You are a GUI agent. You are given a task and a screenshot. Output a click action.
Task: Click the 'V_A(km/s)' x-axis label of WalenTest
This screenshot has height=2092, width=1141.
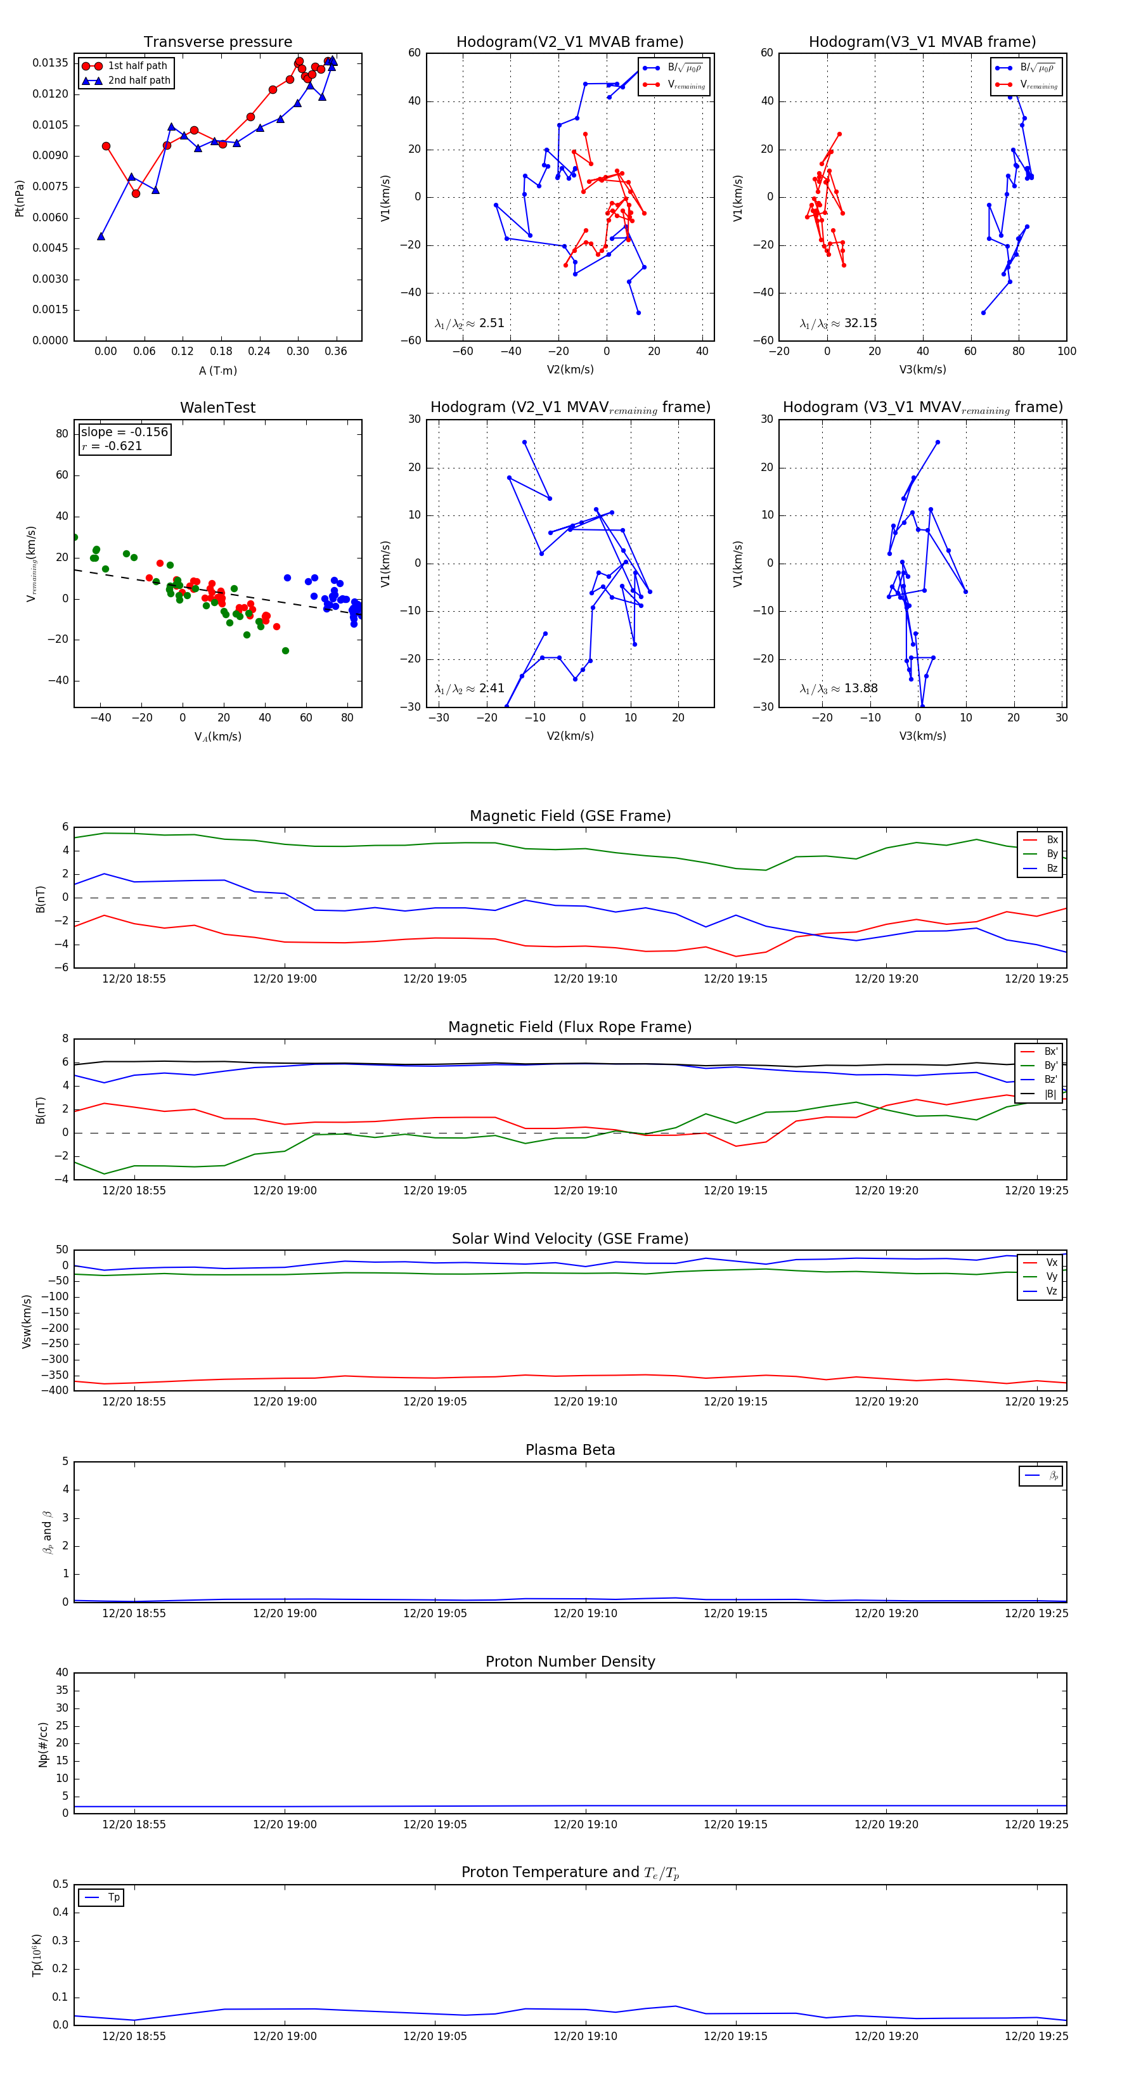point(217,737)
